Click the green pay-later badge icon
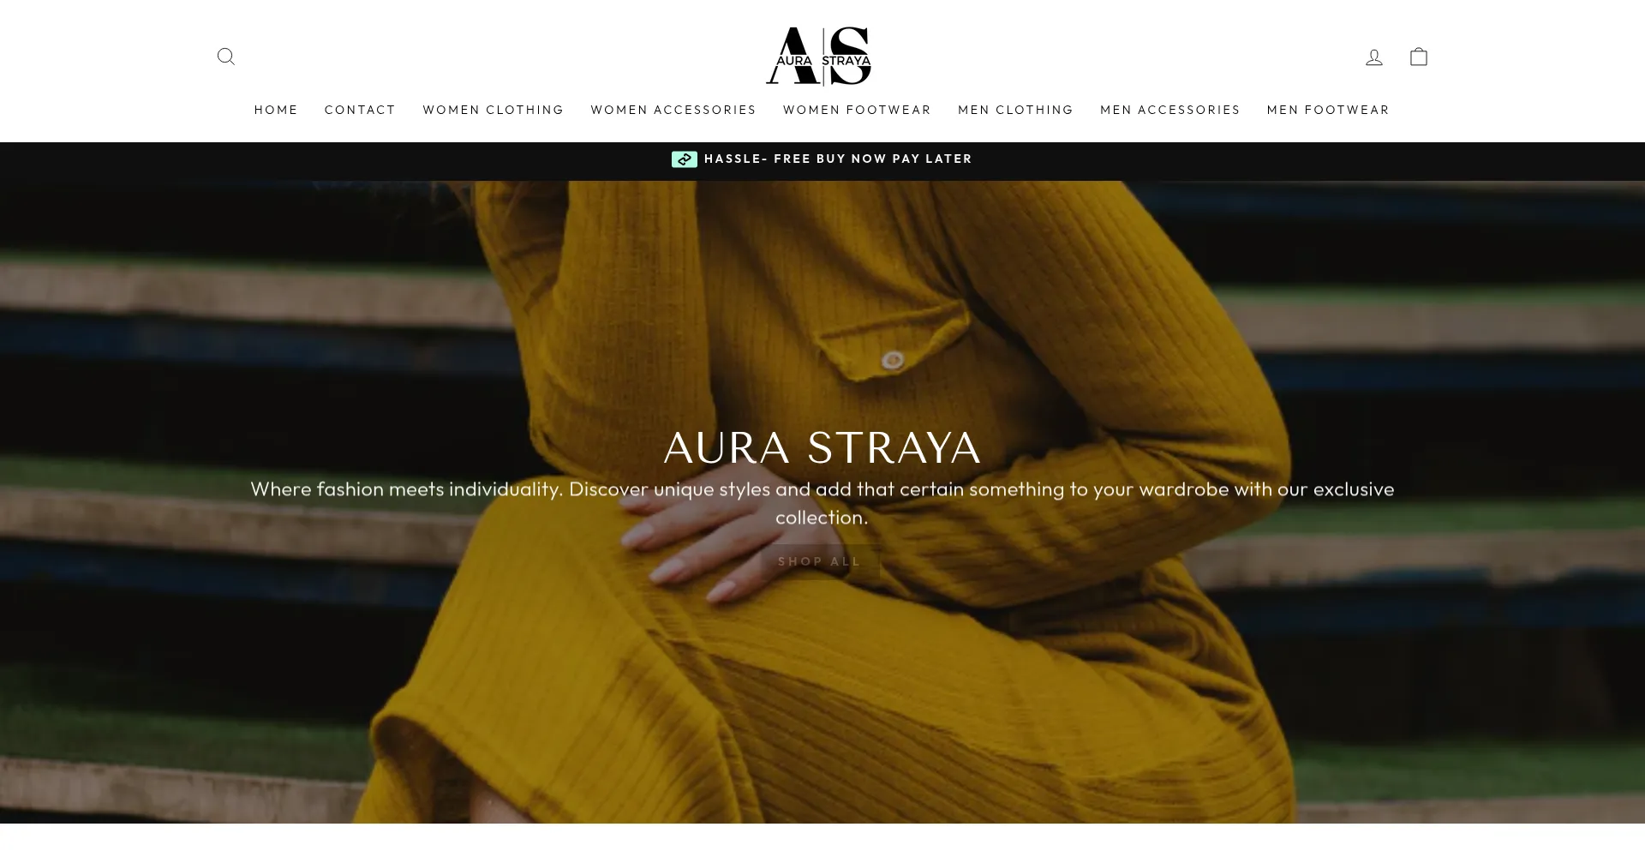The image size is (1645, 851). 684,159
